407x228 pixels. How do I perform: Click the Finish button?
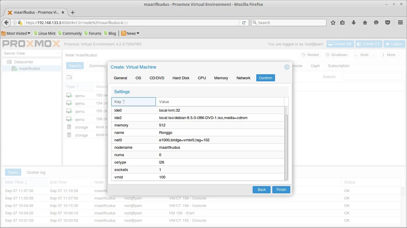pyautogui.click(x=281, y=190)
